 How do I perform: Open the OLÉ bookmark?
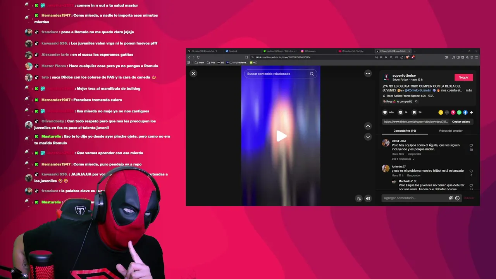[x=253, y=62]
